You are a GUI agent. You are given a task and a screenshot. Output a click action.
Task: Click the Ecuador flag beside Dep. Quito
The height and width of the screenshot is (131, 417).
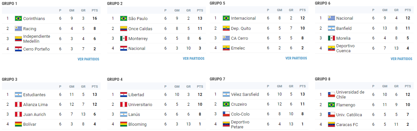(226, 28)
